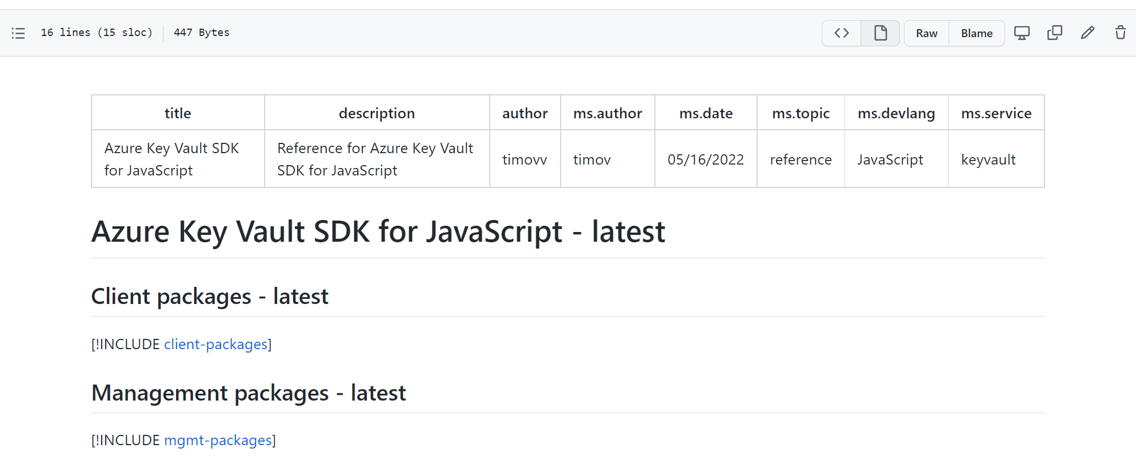Copy raw file contents
The image size is (1136, 476).
[x=1054, y=33]
